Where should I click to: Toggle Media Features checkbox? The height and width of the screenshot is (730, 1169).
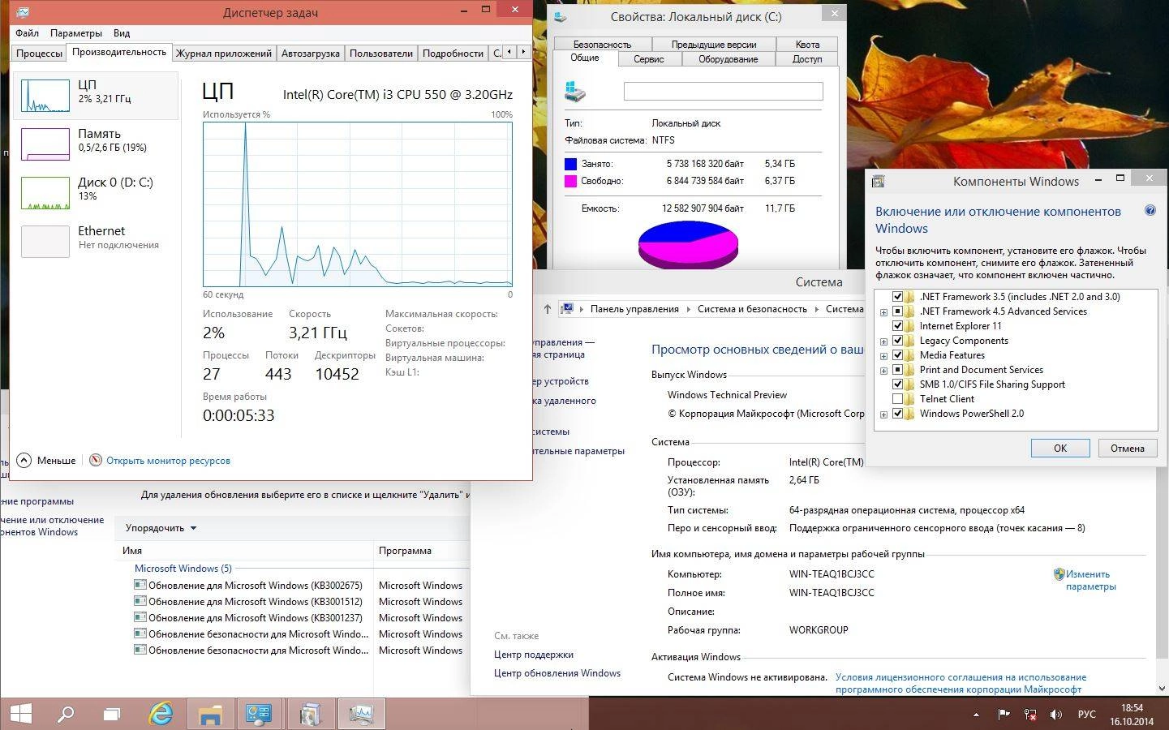click(x=897, y=355)
